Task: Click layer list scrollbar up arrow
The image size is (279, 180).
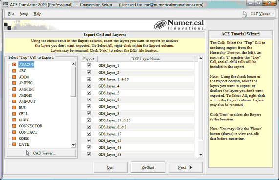Action: tap(201, 58)
